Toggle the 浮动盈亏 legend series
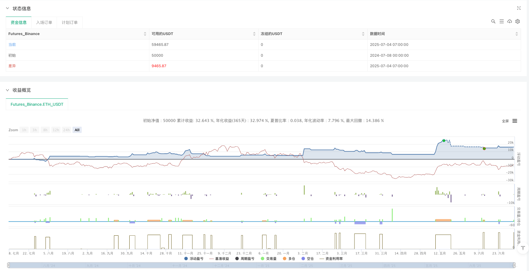529x271 pixels. point(194,259)
